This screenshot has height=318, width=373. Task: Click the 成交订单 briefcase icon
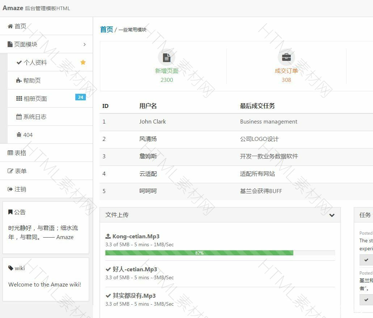click(x=286, y=57)
